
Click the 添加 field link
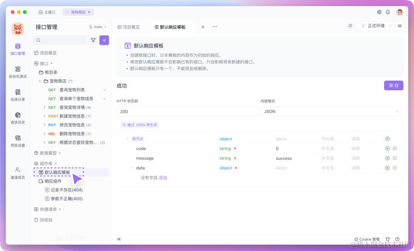163,178
